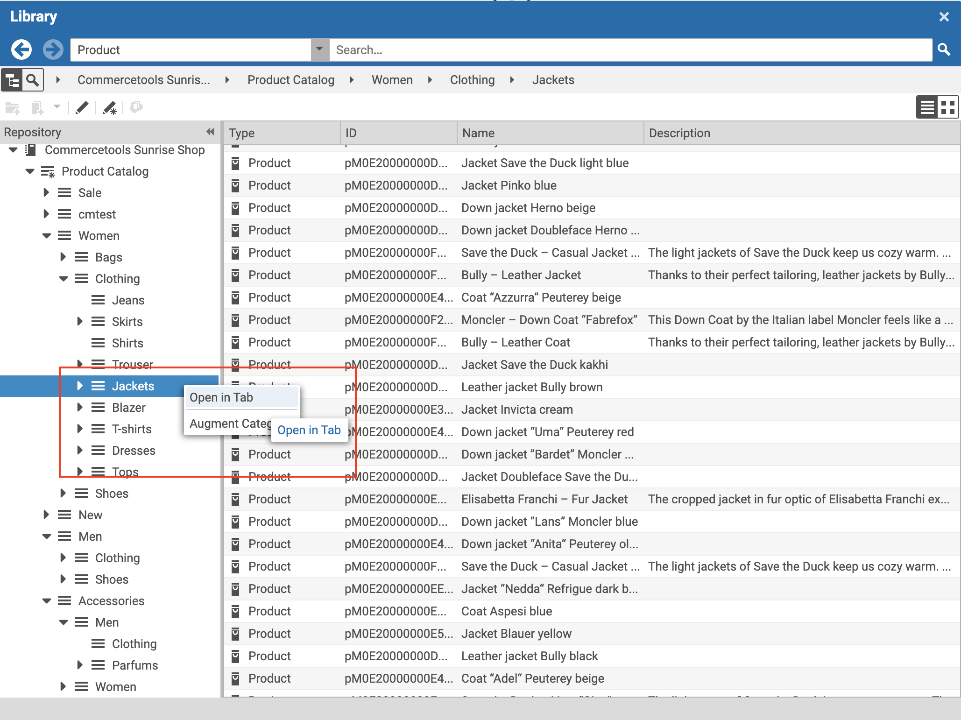Open the Product type dropdown

pos(319,49)
